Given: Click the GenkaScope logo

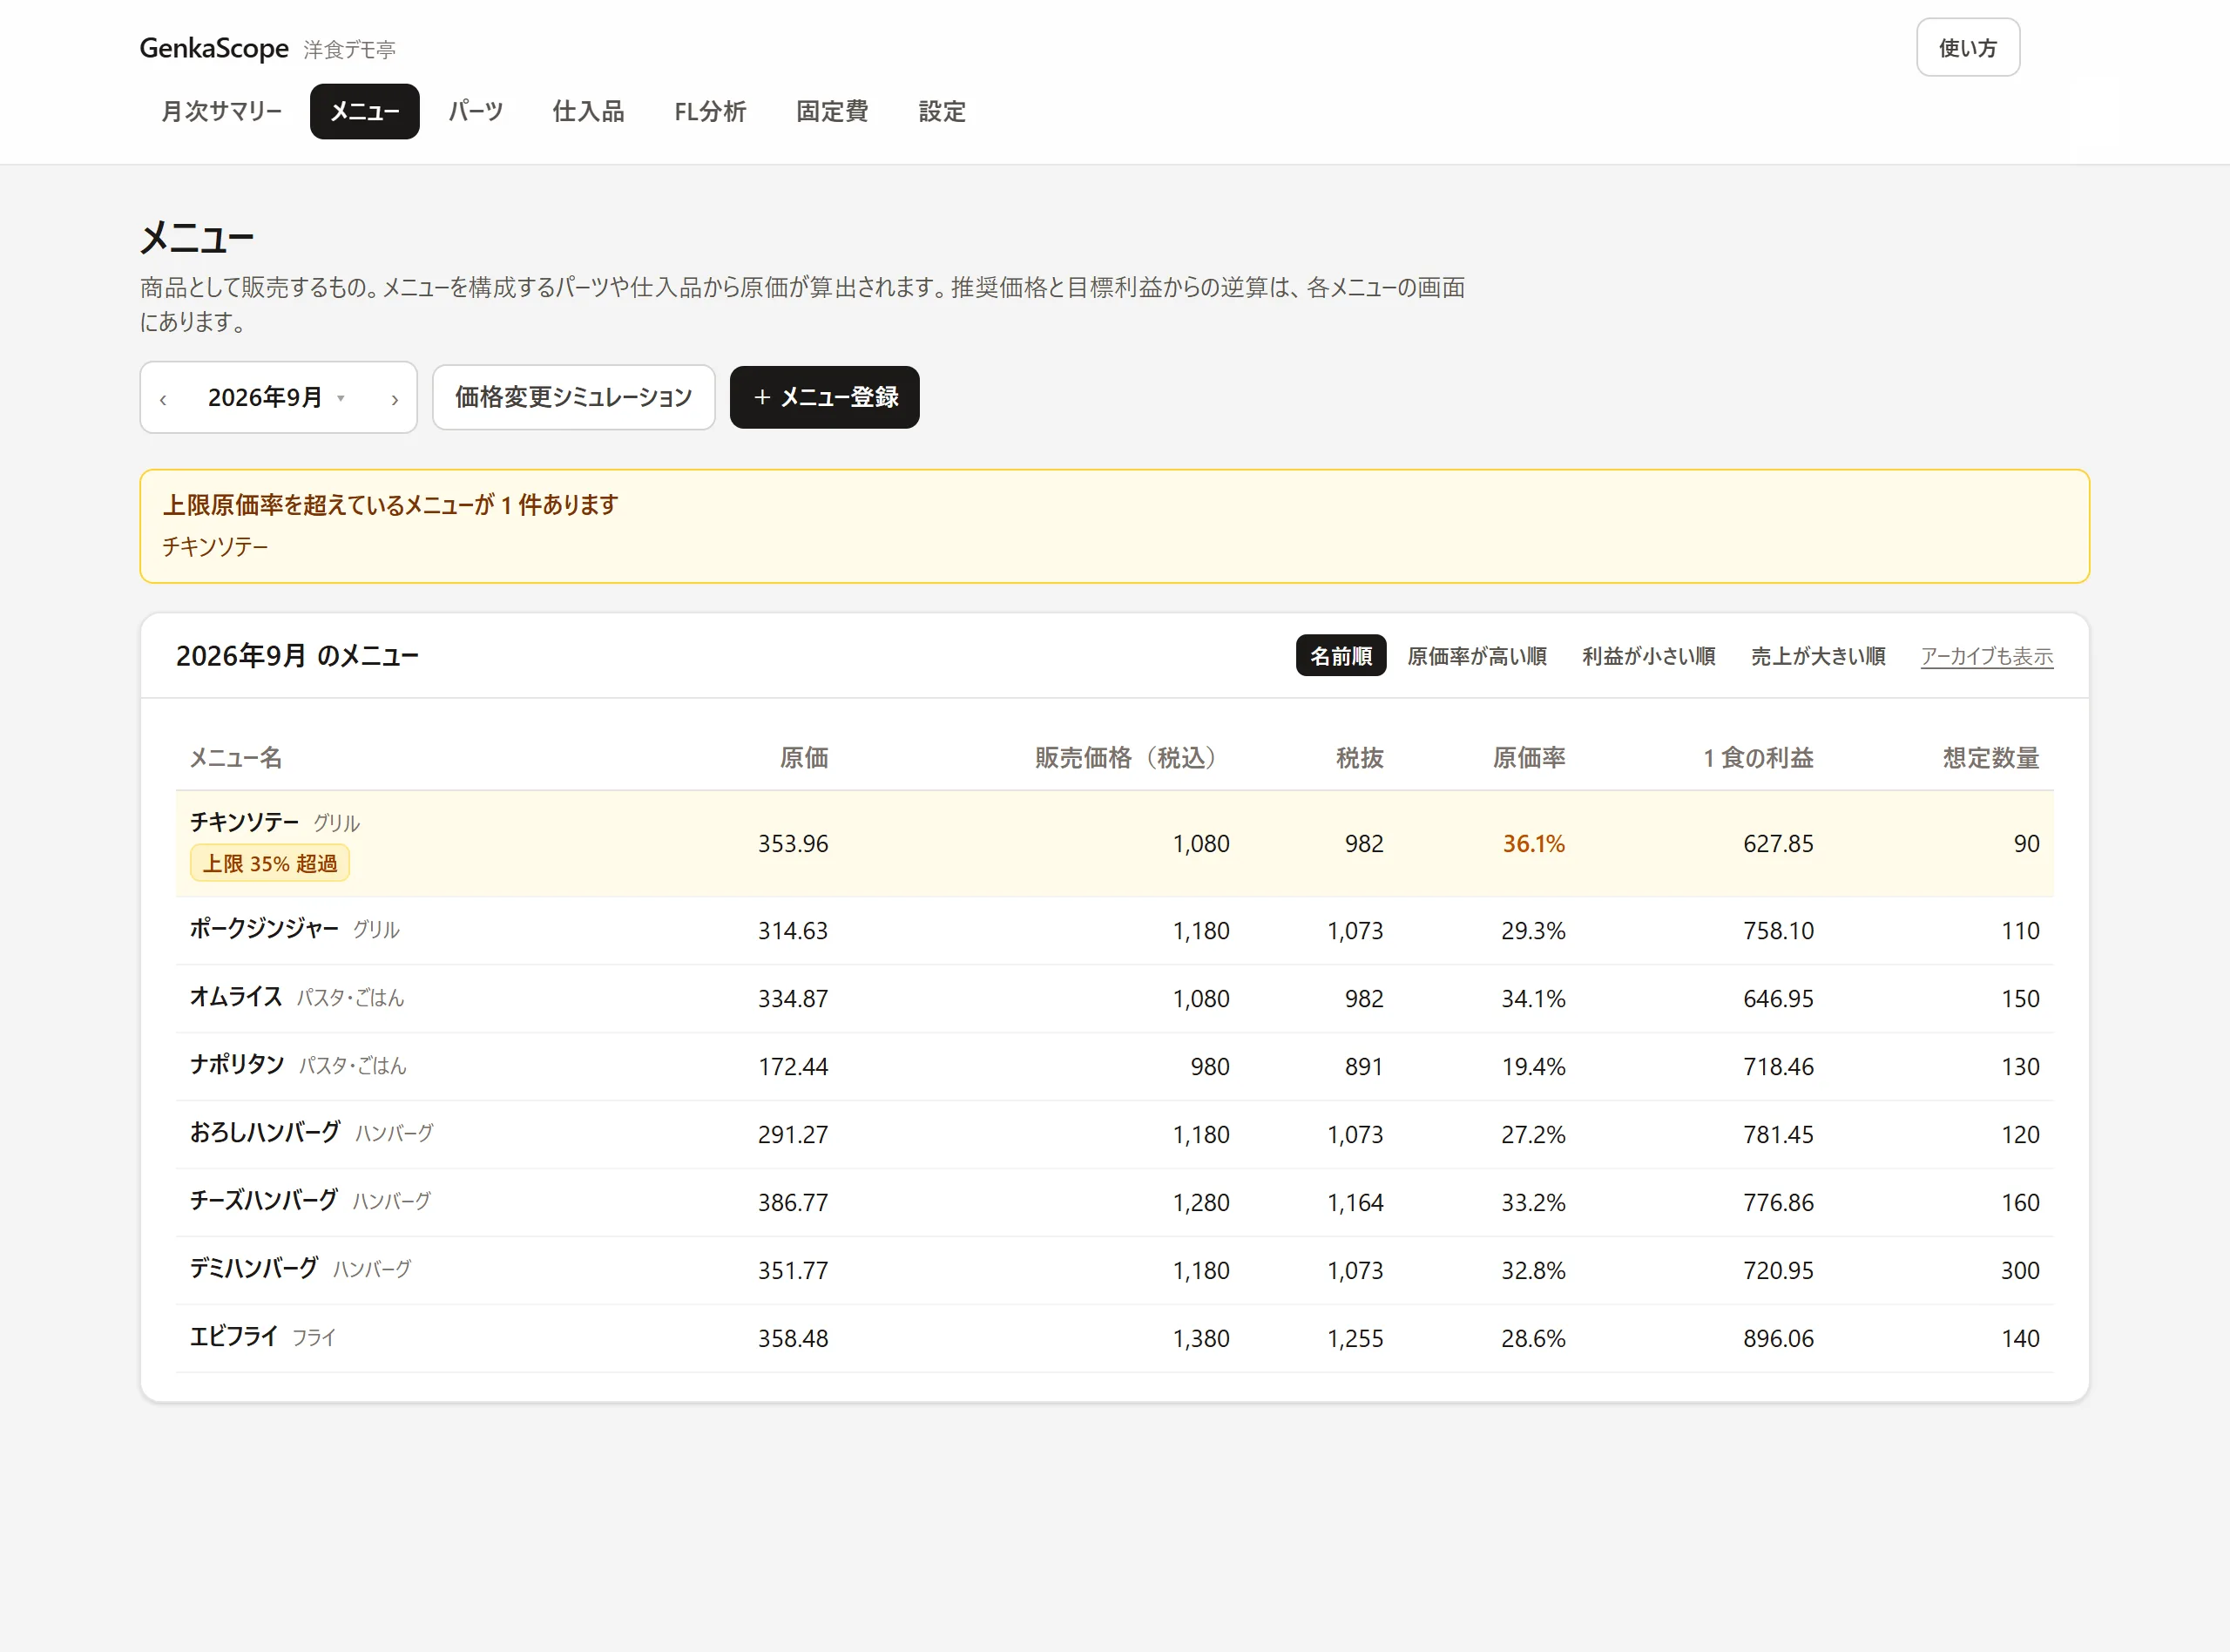Looking at the screenshot, I should coord(214,47).
